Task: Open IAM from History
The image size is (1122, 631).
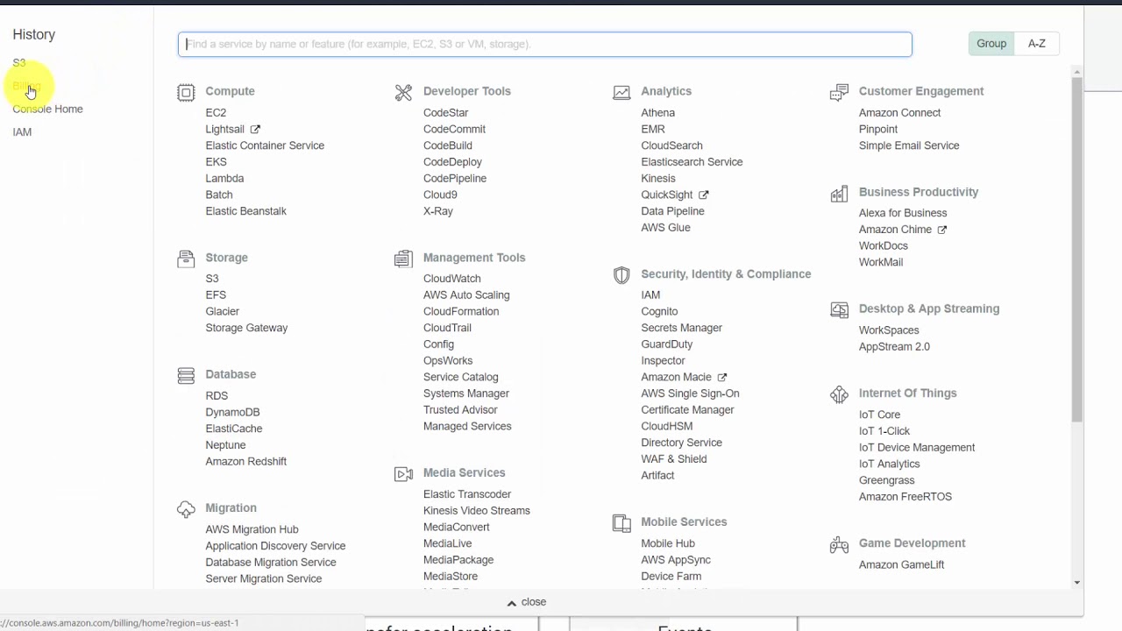Action: [x=22, y=131]
